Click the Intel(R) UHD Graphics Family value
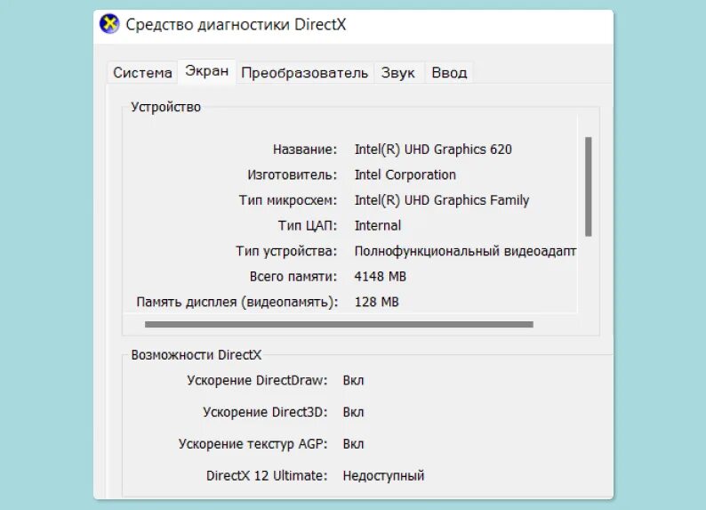The image size is (706, 510). pos(442,200)
